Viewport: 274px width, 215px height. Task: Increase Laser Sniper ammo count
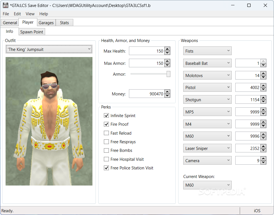(263, 146)
